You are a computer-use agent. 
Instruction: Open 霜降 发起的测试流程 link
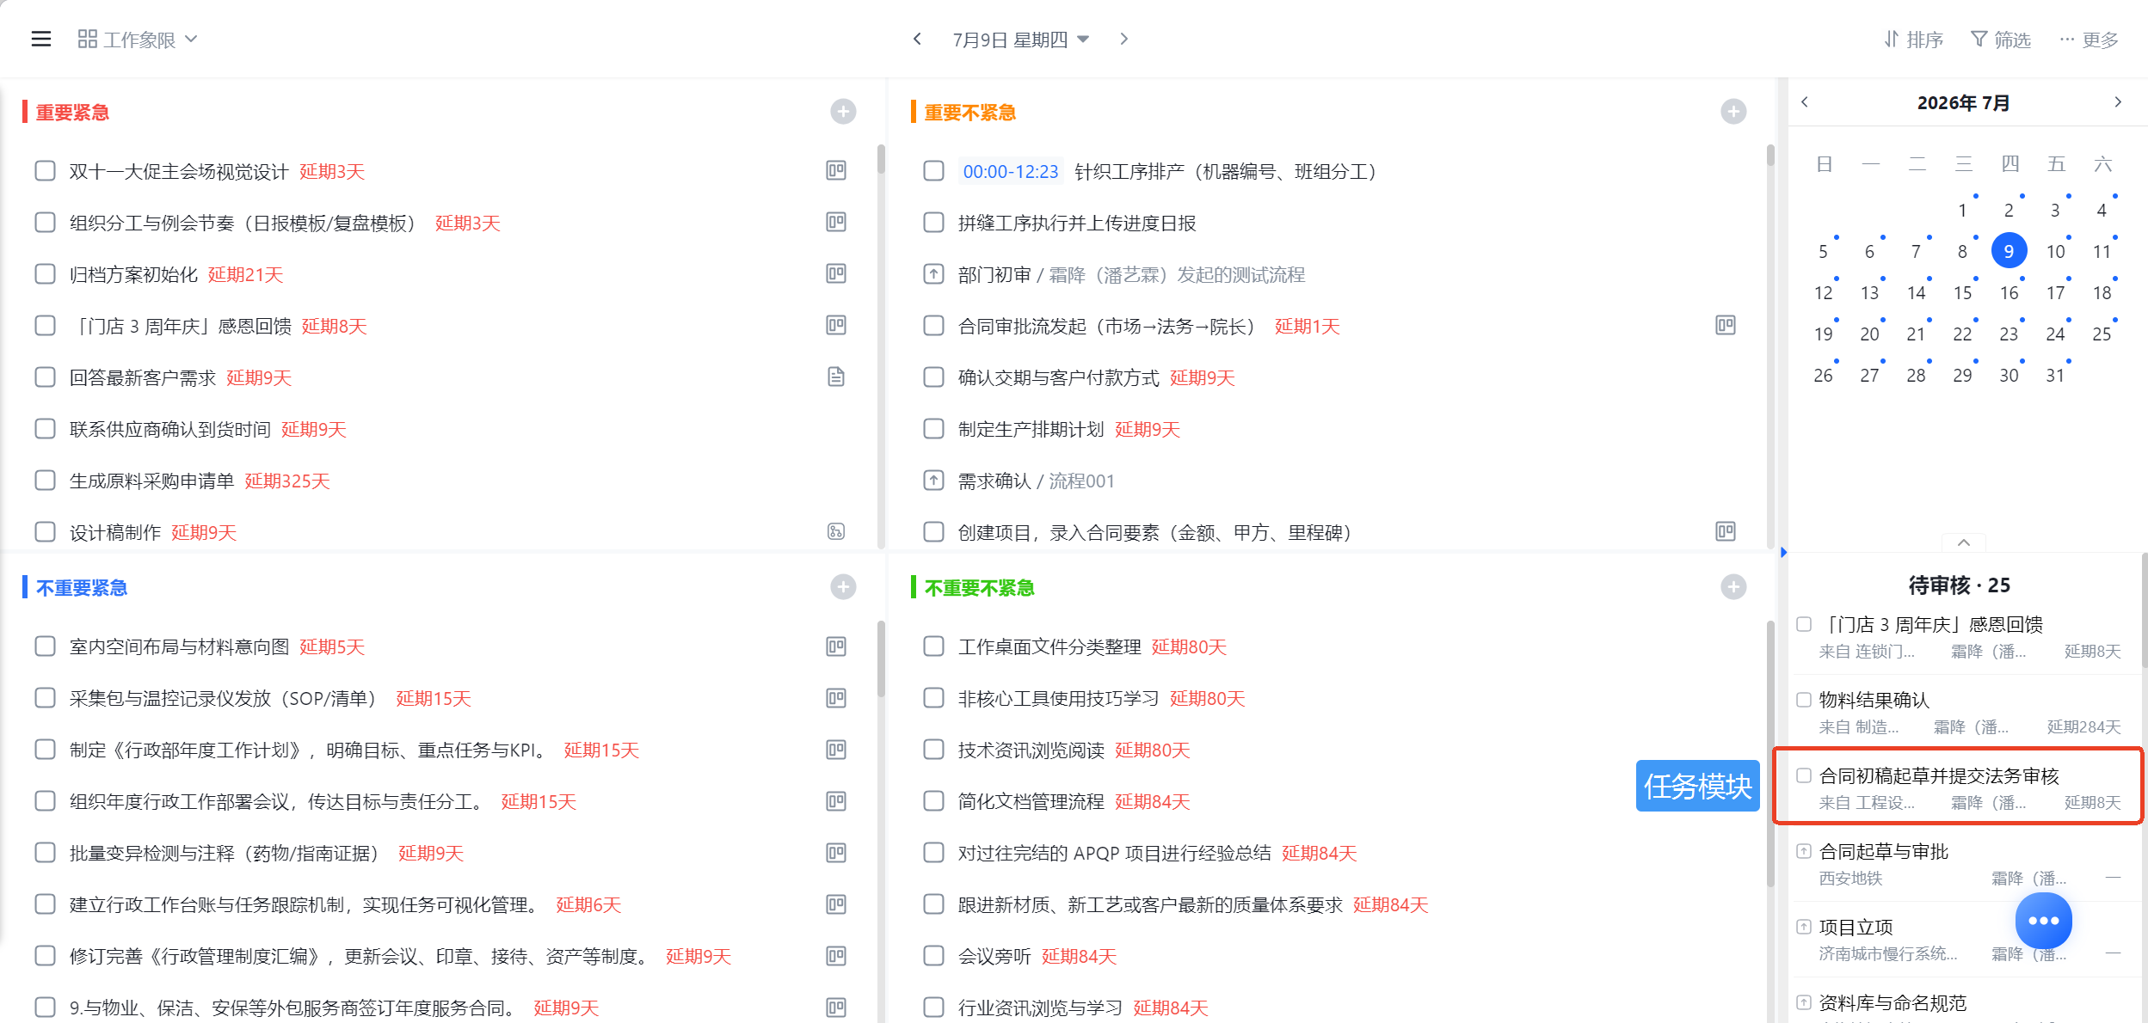click(x=1177, y=274)
